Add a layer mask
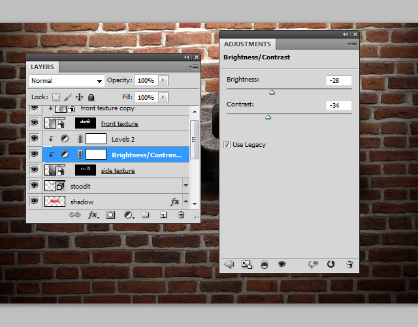The width and height of the screenshot is (418, 327). click(110, 215)
